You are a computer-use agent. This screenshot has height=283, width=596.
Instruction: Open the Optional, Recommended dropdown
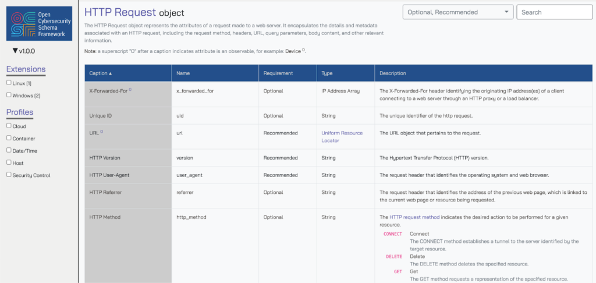click(x=458, y=12)
